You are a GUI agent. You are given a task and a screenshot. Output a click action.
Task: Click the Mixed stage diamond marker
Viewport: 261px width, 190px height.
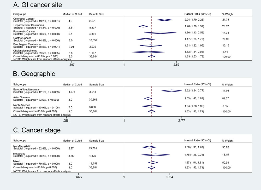click(153, 163)
